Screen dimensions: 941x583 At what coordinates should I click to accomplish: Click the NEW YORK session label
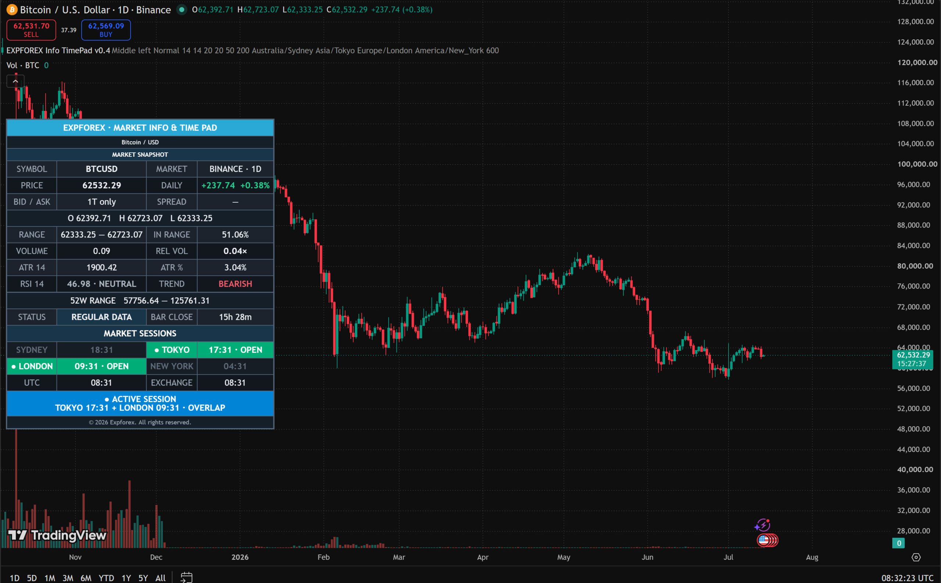pyautogui.click(x=172, y=366)
